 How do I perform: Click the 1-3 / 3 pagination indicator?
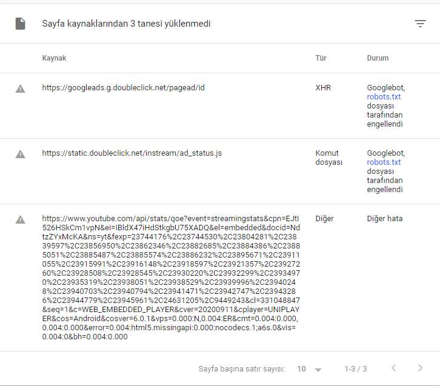click(356, 368)
